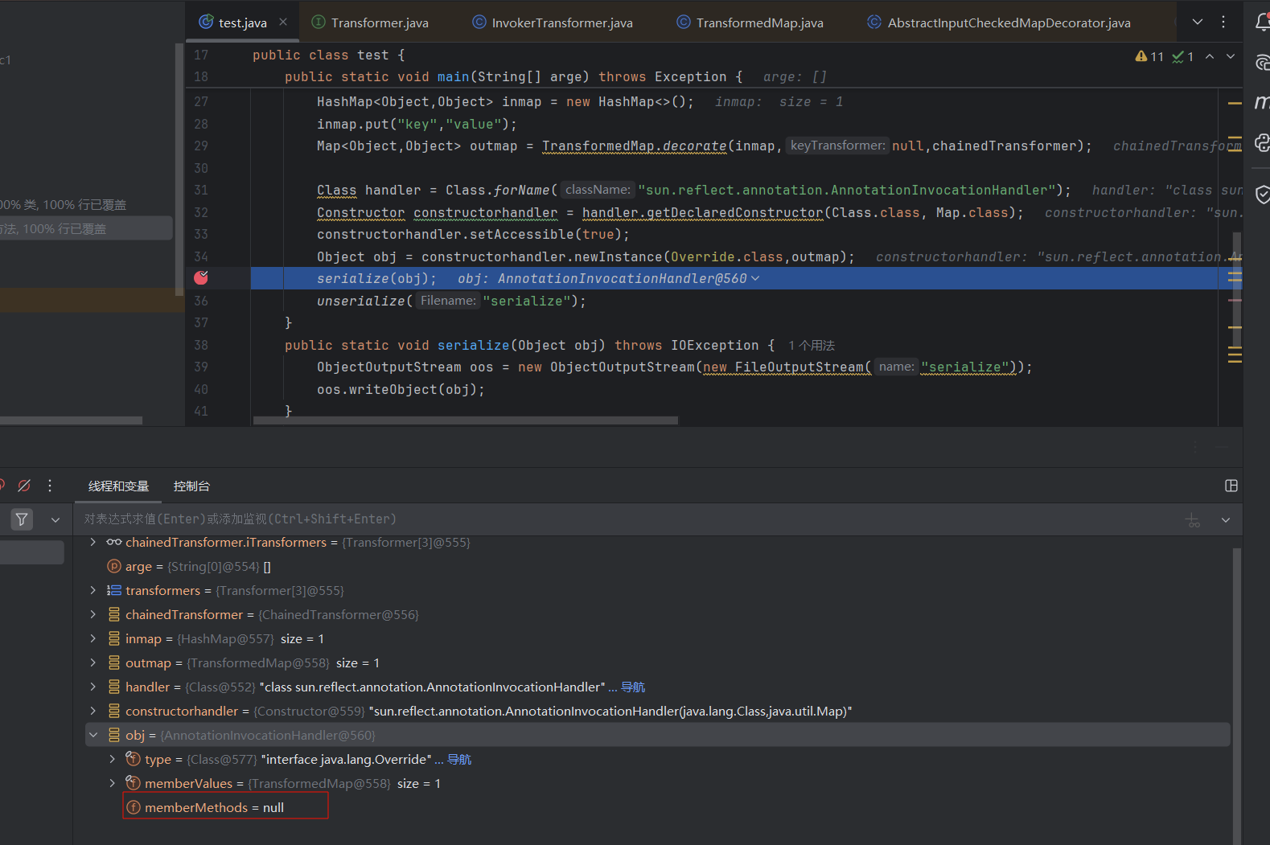Image resolution: width=1270 pixels, height=845 pixels.
Task: Click the green check typo indicator
Action: [x=1182, y=56]
